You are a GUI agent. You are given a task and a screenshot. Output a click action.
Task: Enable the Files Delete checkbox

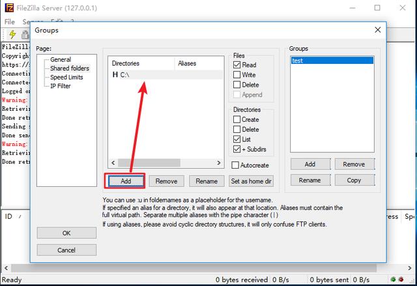click(x=237, y=85)
